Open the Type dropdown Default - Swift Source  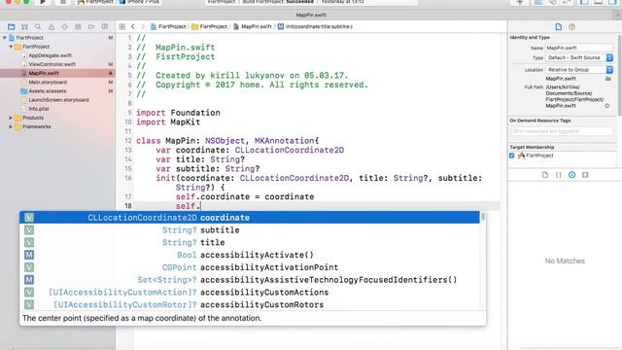(x=579, y=58)
